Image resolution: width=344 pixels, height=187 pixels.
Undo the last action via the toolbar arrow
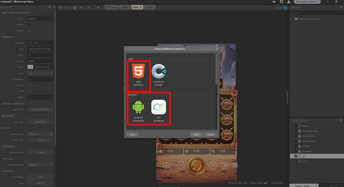pyautogui.click(x=82, y=8)
